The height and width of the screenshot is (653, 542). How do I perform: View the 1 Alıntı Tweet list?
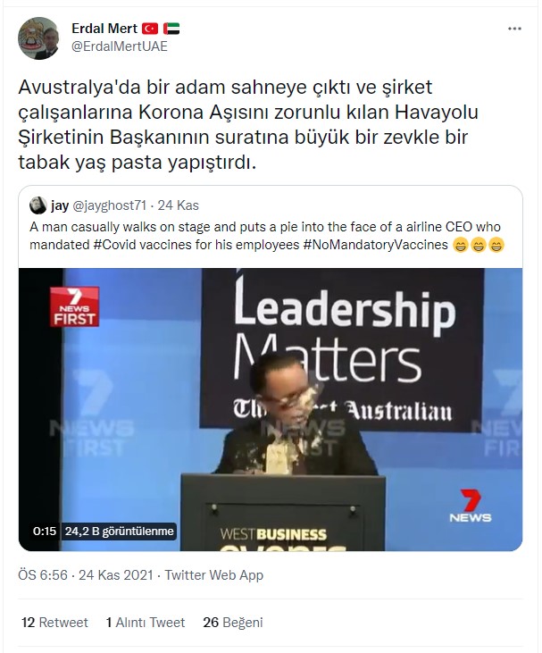pyautogui.click(x=146, y=623)
